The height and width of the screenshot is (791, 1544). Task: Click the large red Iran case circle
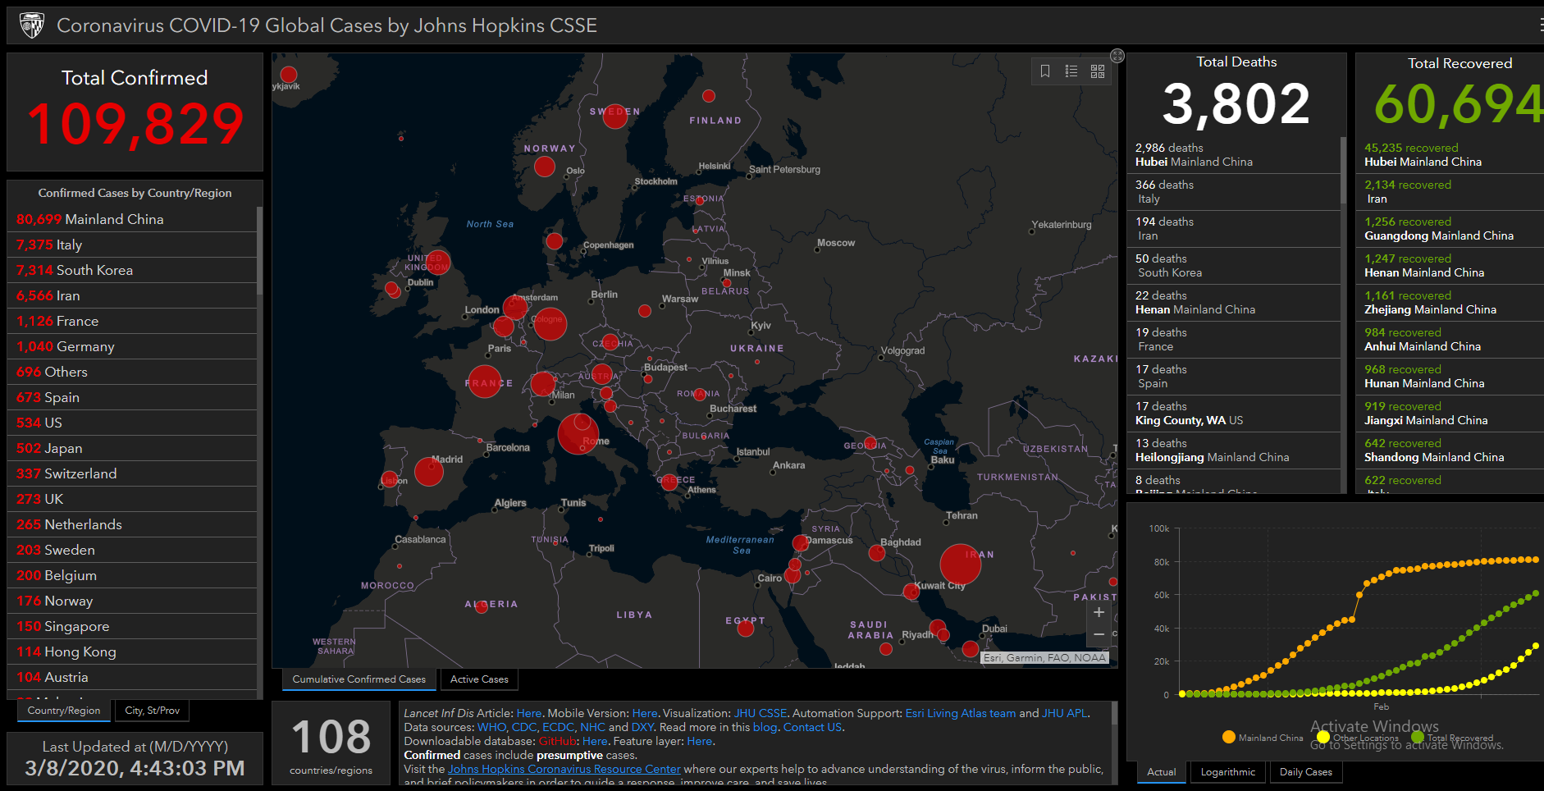pos(960,564)
